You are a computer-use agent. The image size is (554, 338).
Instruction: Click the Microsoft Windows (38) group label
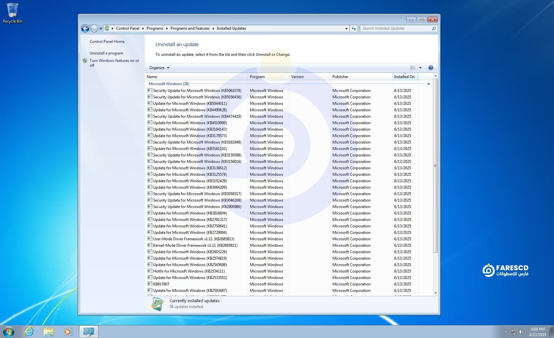click(169, 84)
